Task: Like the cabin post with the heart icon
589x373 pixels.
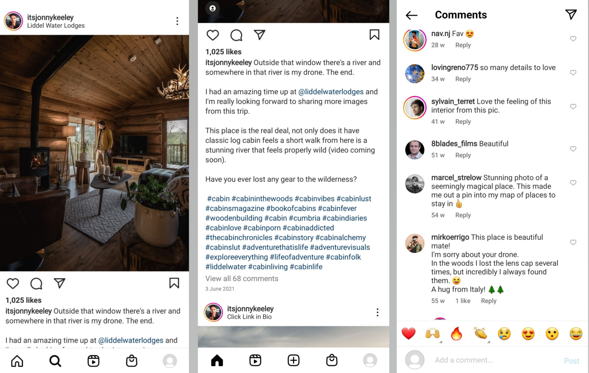Action: tap(13, 283)
